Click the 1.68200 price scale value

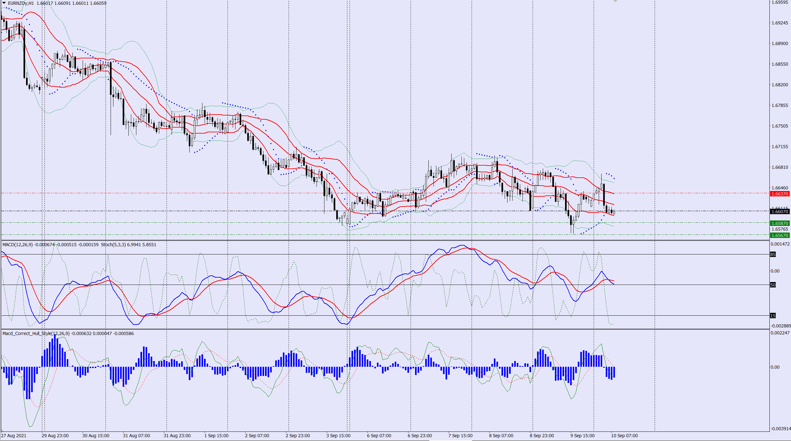(x=780, y=85)
